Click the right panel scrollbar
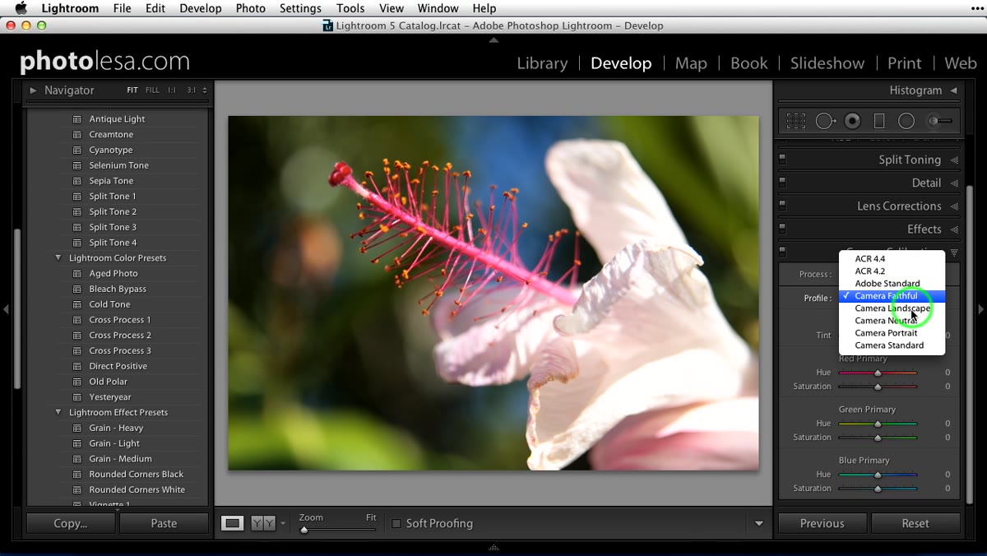The width and height of the screenshot is (987, 556). click(969, 344)
